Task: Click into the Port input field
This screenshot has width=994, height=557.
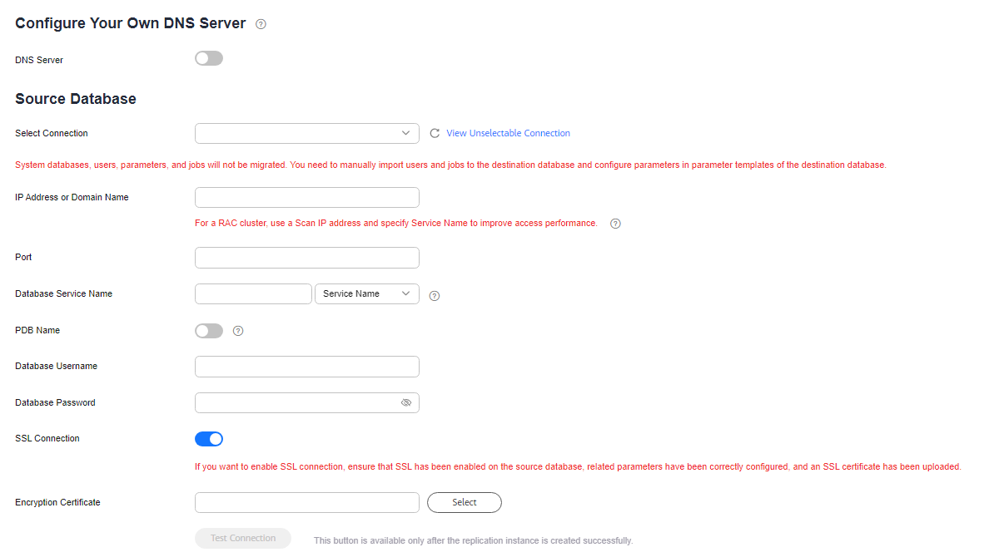Action: point(306,258)
